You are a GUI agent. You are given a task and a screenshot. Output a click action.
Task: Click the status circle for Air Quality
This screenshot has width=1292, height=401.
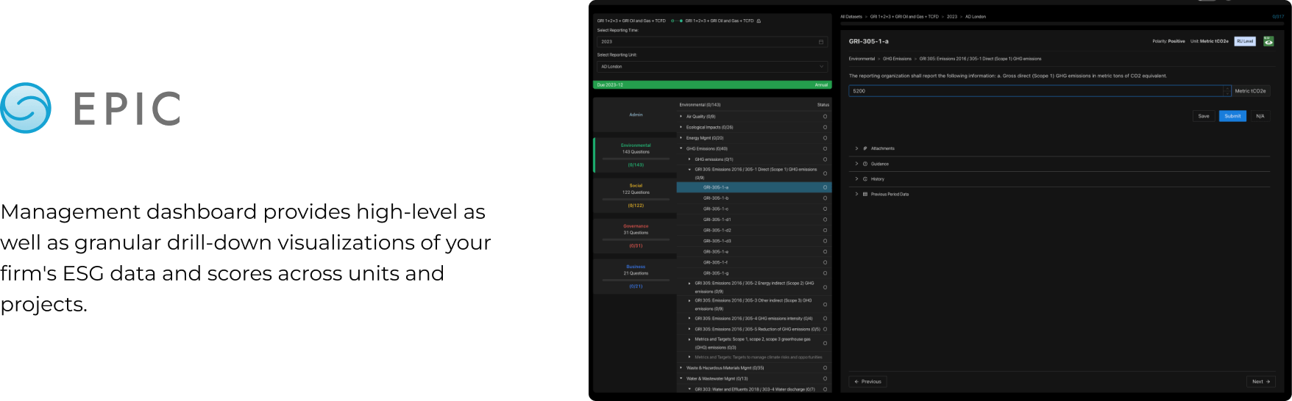[x=825, y=117]
